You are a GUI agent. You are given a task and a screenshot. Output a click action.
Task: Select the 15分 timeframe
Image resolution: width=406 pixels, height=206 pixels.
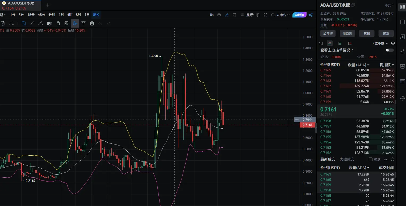pos(31,15)
